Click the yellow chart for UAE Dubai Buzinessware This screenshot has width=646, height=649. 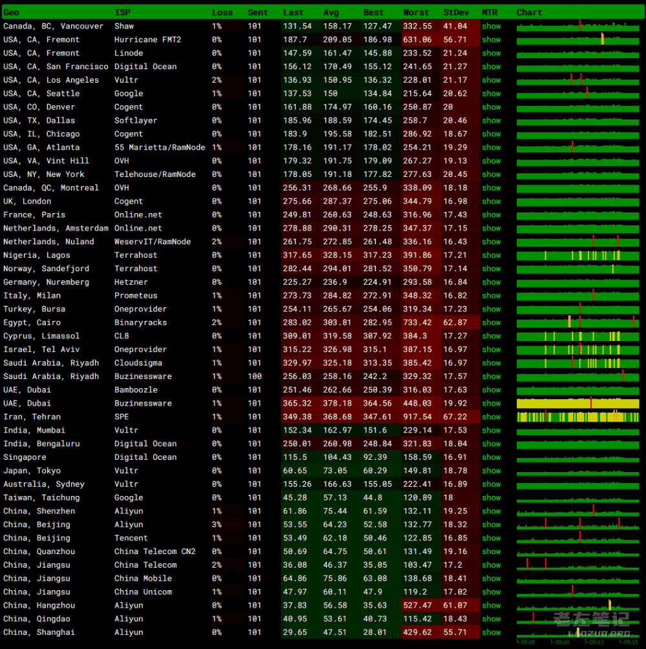point(578,404)
